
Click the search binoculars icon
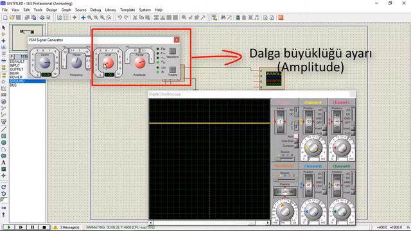223,17
